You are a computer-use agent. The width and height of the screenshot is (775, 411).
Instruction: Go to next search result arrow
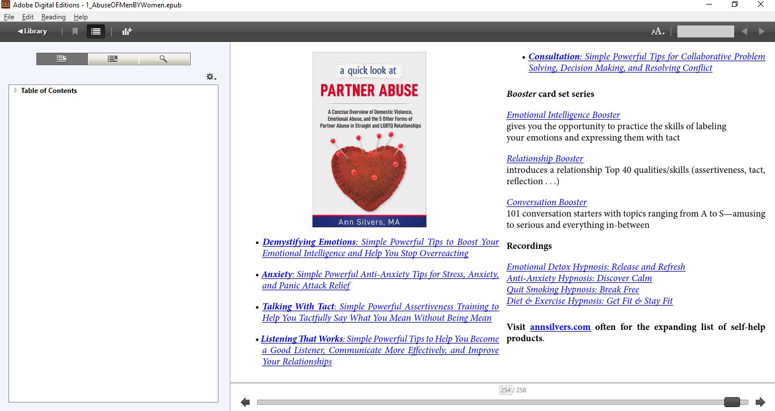tap(761, 32)
